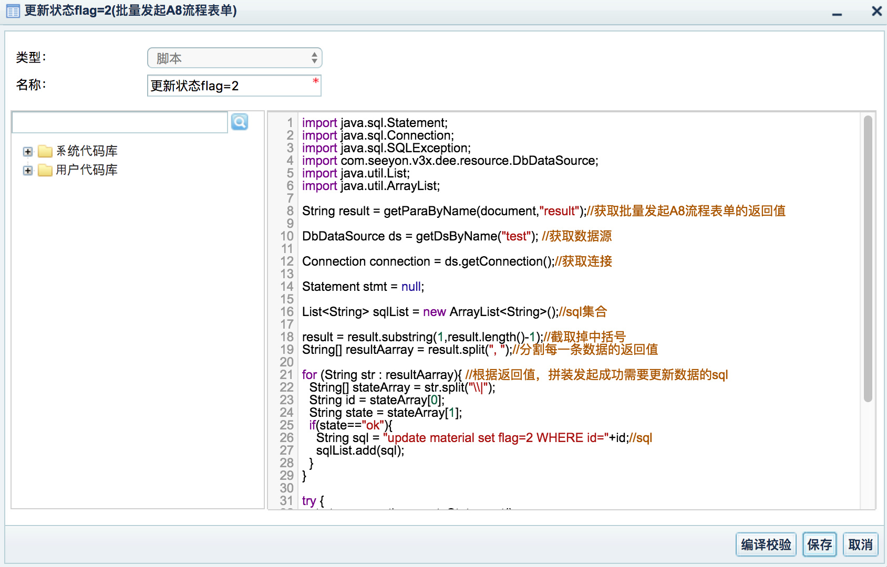
Task: Place cursor on the getParaByName line
Action: pyautogui.click(x=441, y=211)
